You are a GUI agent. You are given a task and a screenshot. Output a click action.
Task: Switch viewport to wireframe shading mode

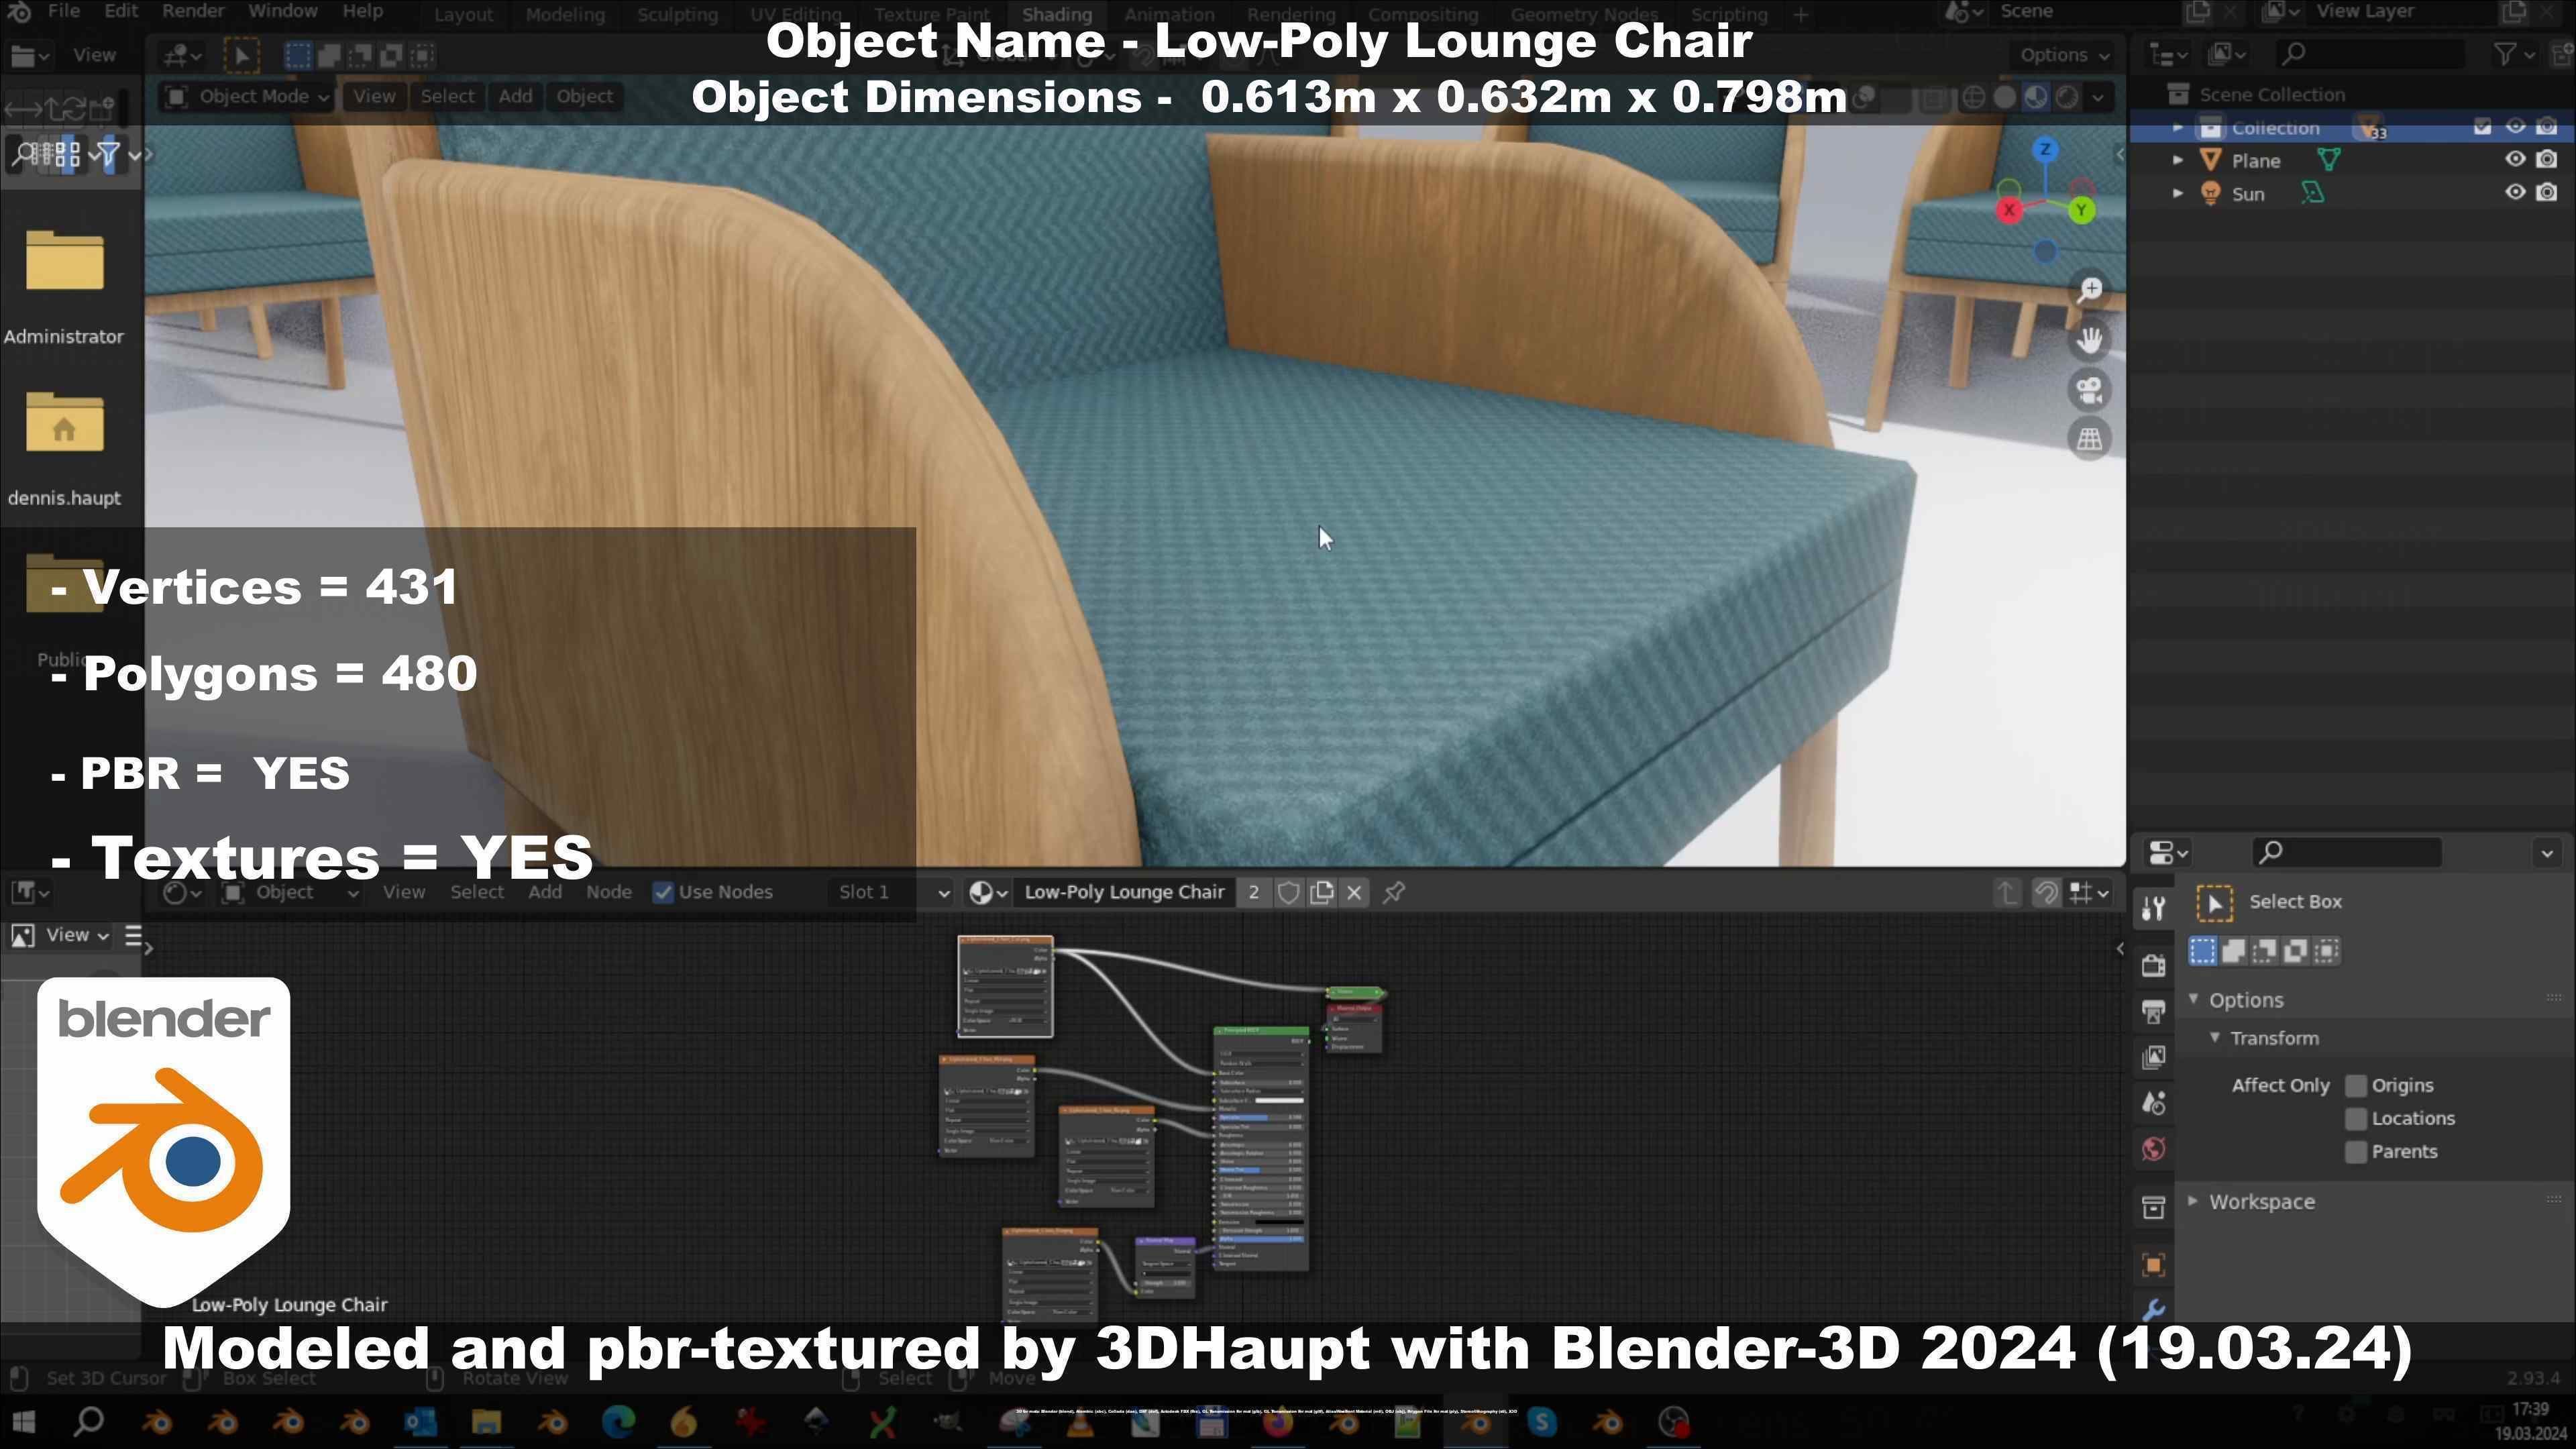coord(1973,97)
